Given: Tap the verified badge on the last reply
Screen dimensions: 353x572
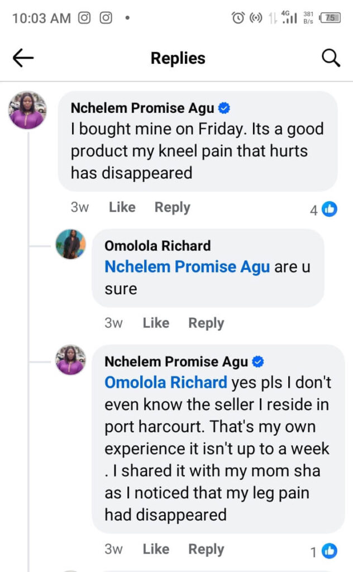Looking at the screenshot, I should point(258,362).
